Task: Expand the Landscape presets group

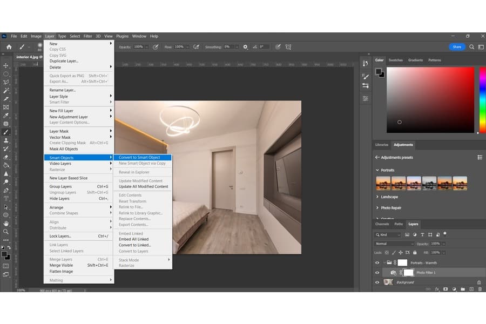Action: 377,197
